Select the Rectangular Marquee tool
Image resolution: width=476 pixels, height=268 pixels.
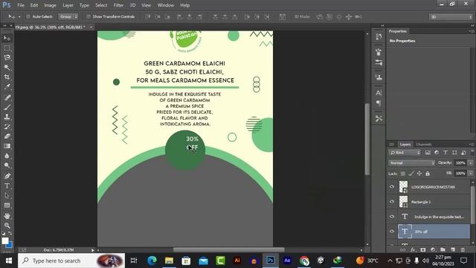pyautogui.click(x=7, y=48)
